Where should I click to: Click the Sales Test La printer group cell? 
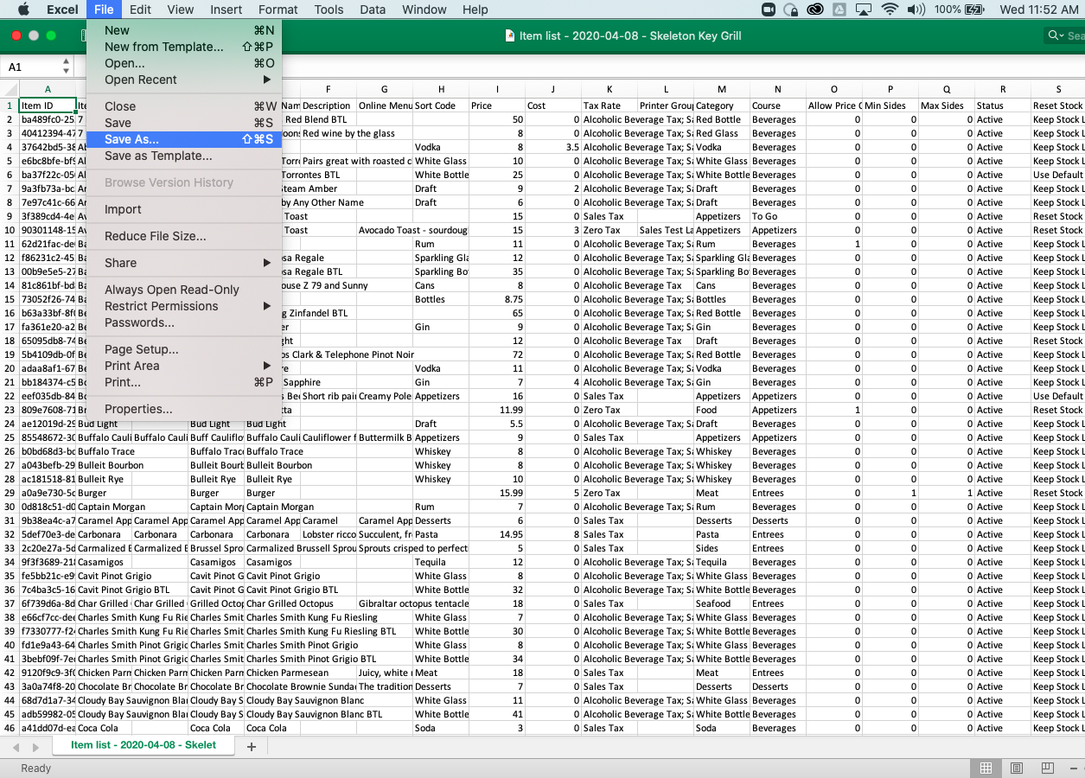(666, 230)
